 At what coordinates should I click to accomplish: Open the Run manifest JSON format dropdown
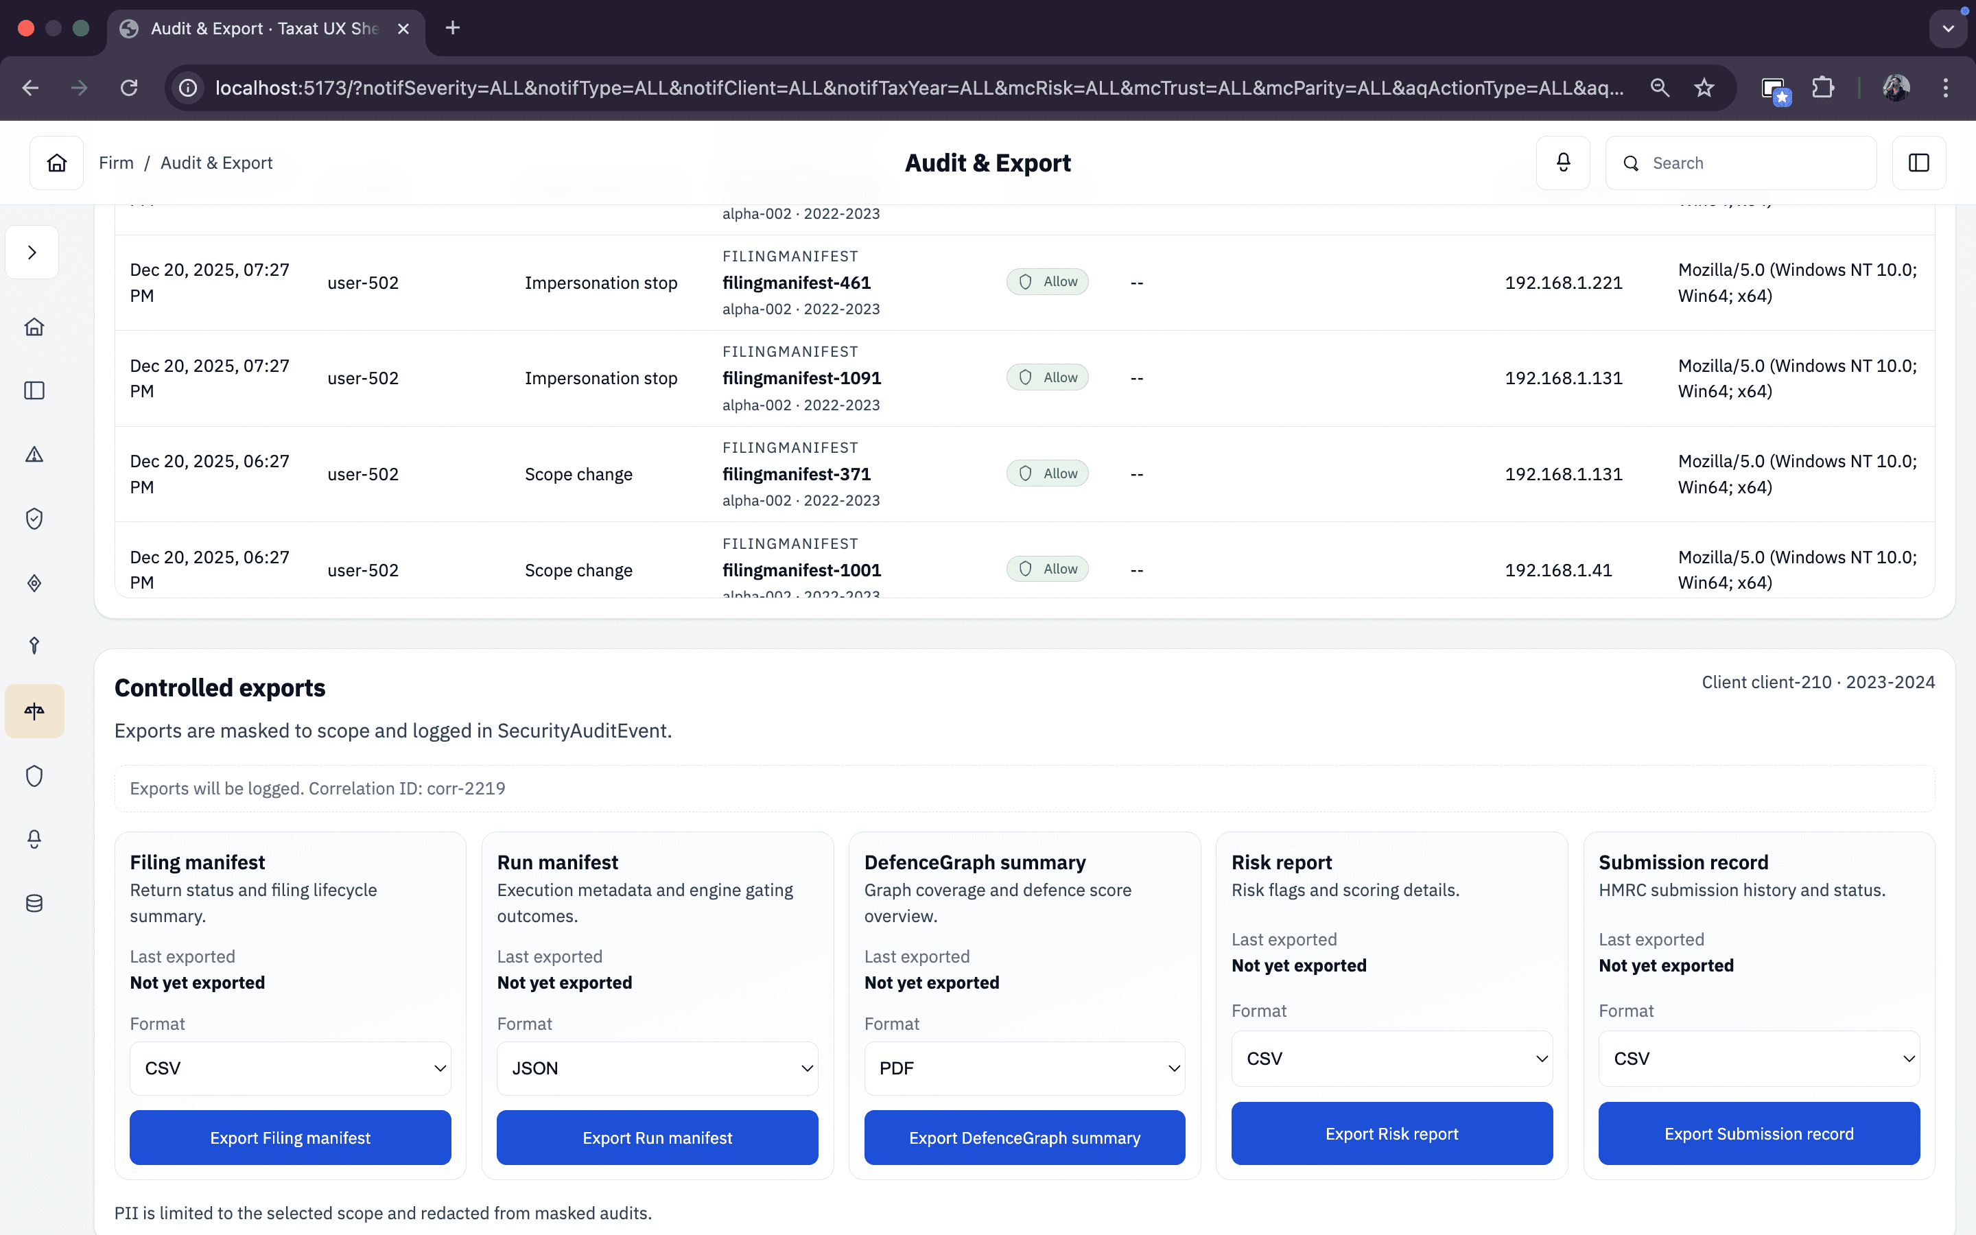tap(657, 1068)
